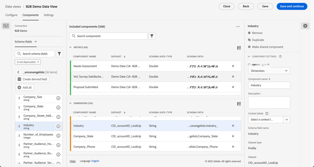314x167 pixels.
Task: Open the Dimension component type dropdown
Action: (x=269, y=71)
